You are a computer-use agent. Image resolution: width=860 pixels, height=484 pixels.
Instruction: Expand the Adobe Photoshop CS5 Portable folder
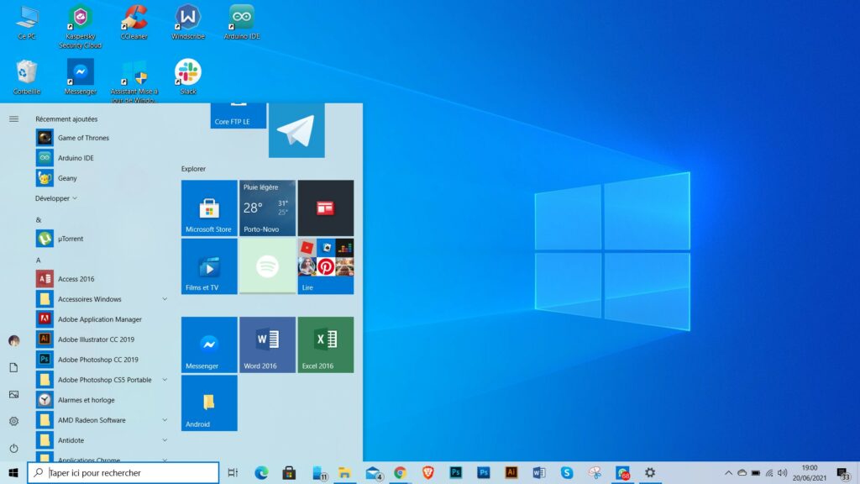[102, 380]
